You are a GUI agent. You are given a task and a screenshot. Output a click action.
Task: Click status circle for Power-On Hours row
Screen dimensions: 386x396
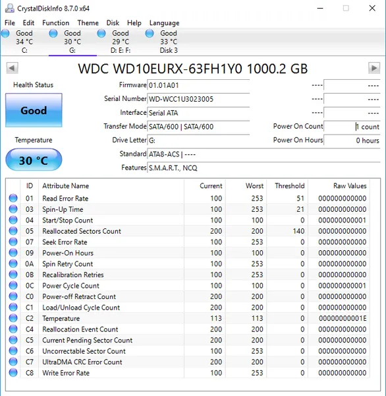pyautogui.click(x=13, y=253)
